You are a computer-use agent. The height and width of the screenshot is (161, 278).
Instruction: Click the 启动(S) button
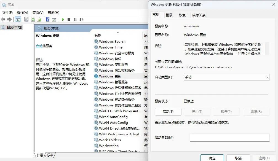(168, 112)
